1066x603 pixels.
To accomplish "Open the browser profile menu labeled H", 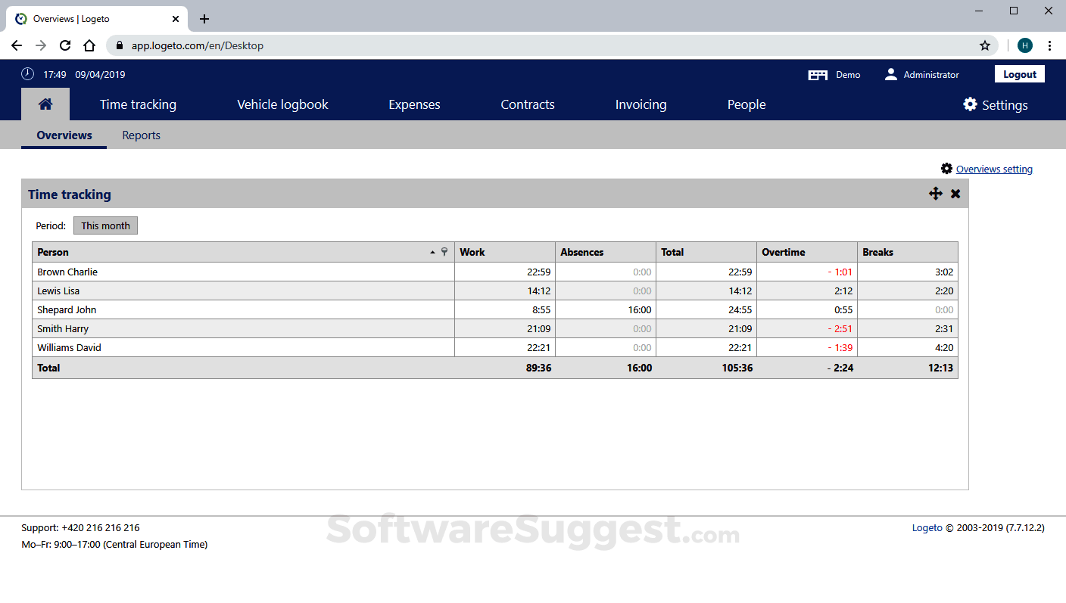I will point(1025,45).
